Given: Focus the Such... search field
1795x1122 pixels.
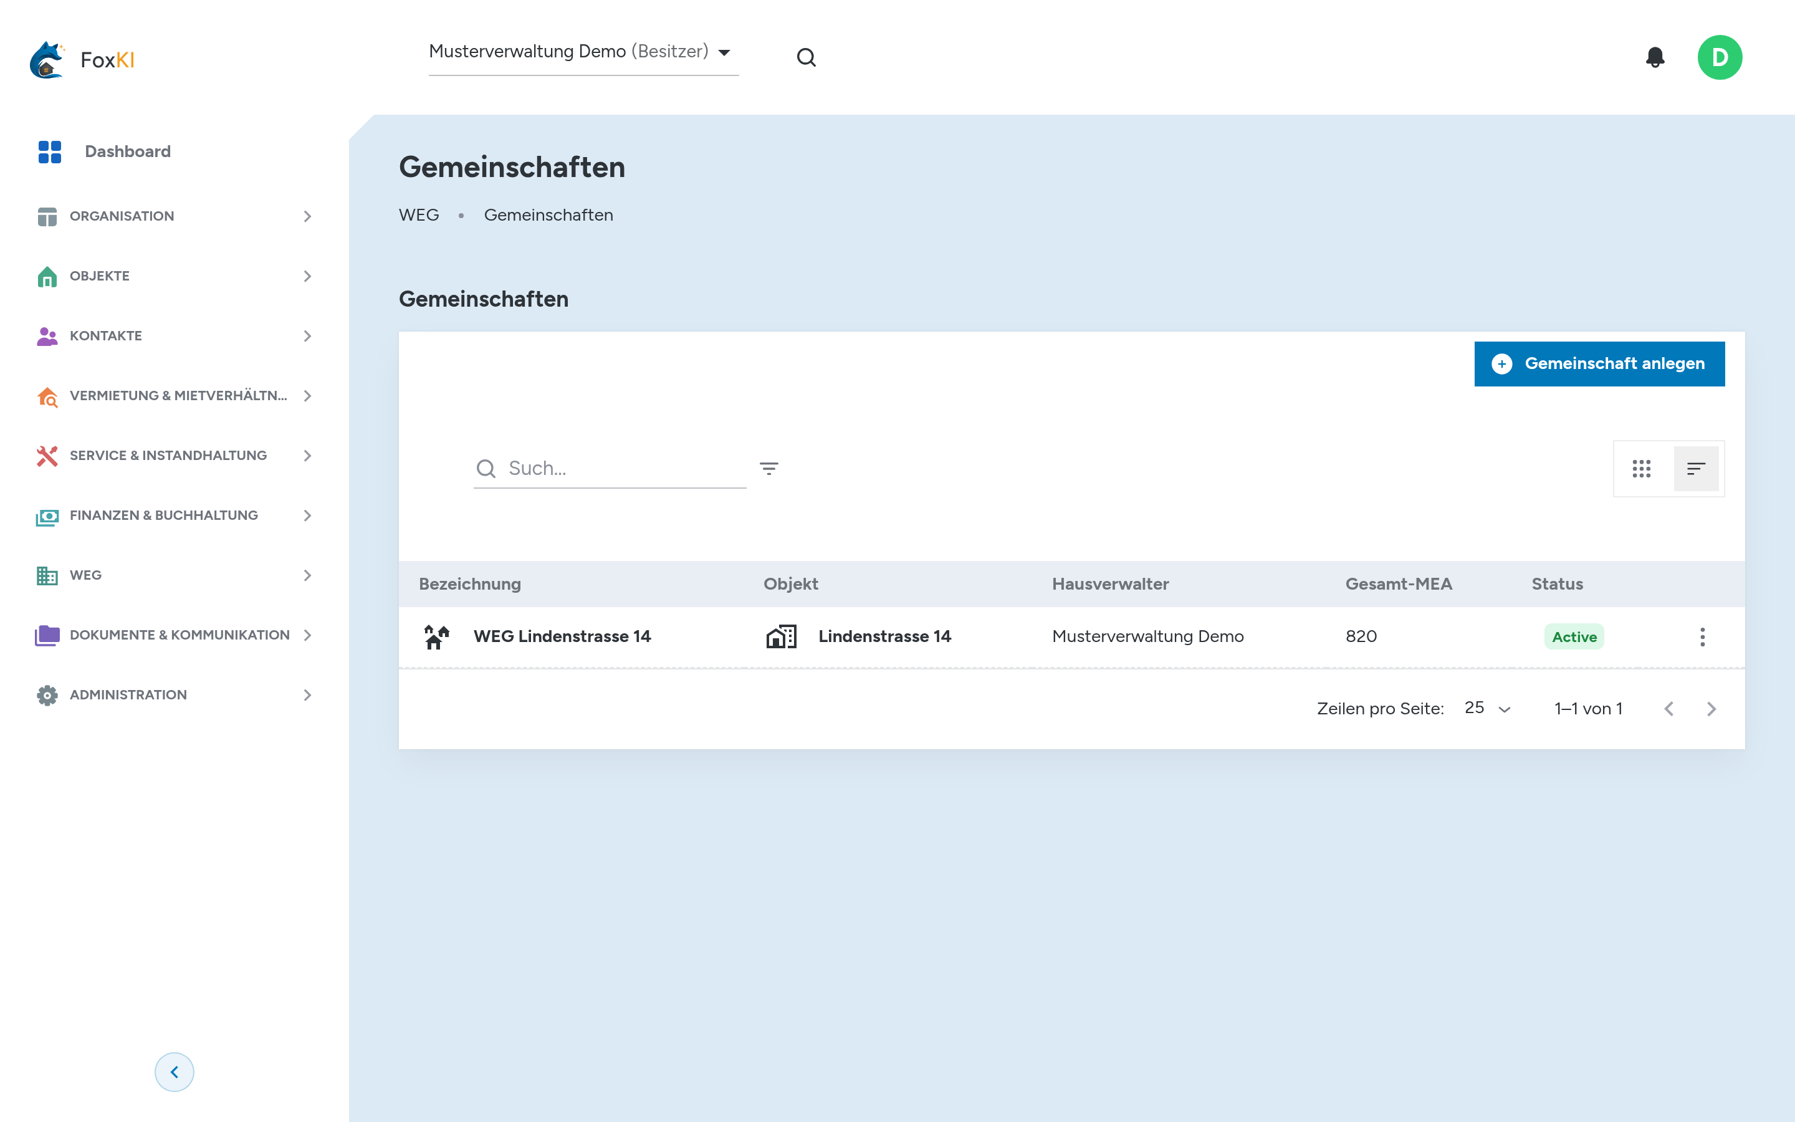Looking at the screenshot, I should [610, 468].
